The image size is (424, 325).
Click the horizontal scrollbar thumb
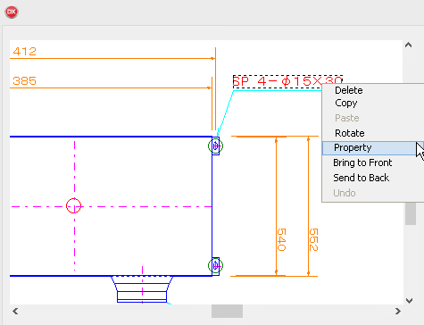227,312
